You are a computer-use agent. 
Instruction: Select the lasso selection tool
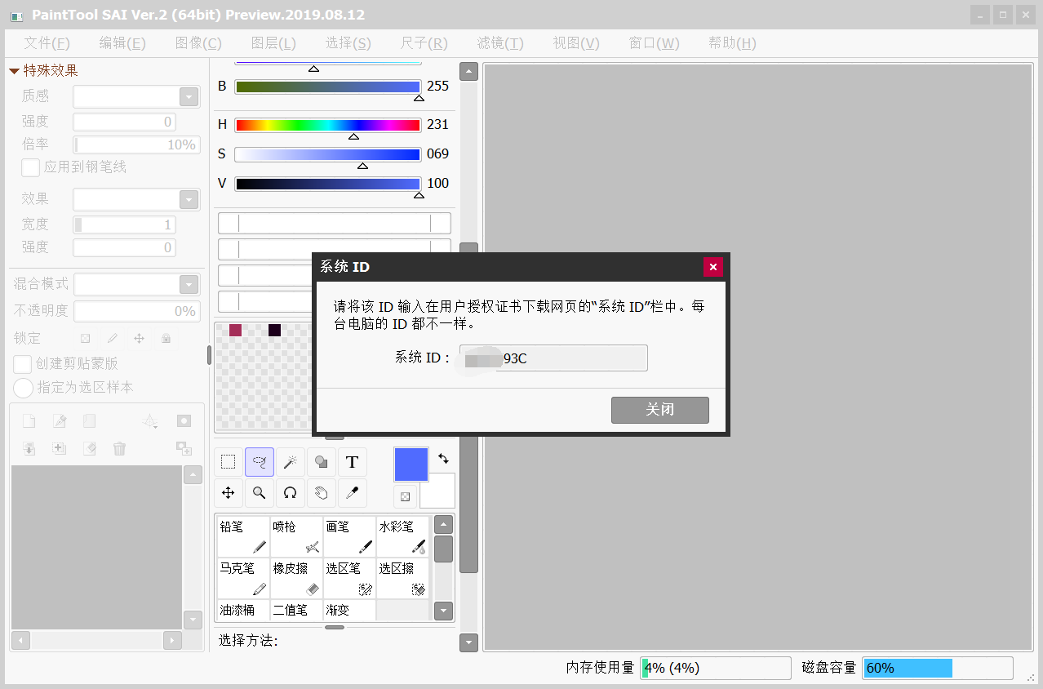[x=260, y=462]
